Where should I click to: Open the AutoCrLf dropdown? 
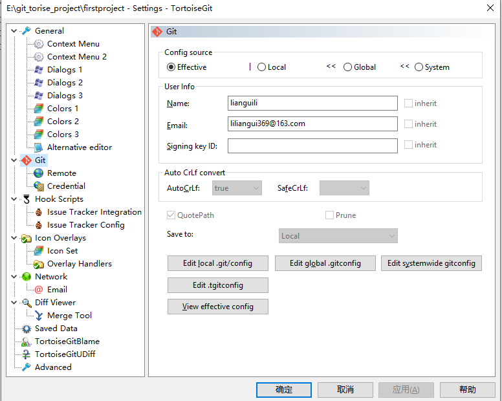click(x=237, y=188)
